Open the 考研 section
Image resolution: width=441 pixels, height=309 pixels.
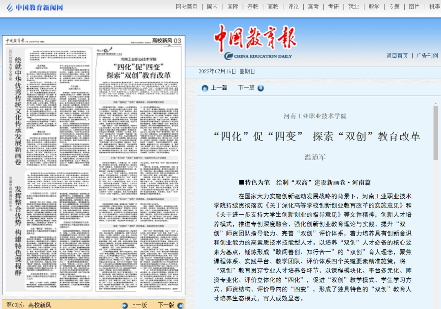[x=334, y=7]
